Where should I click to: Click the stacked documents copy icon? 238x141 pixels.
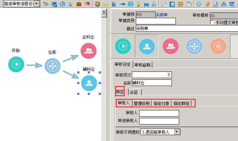(x=189, y=4)
